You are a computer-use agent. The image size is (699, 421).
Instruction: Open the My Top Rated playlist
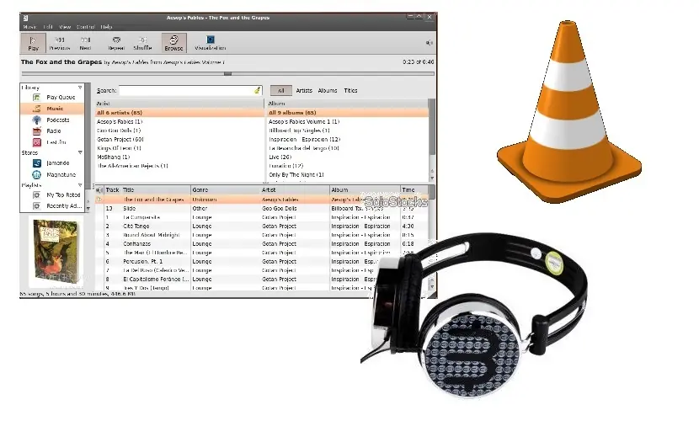click(52, 195)
